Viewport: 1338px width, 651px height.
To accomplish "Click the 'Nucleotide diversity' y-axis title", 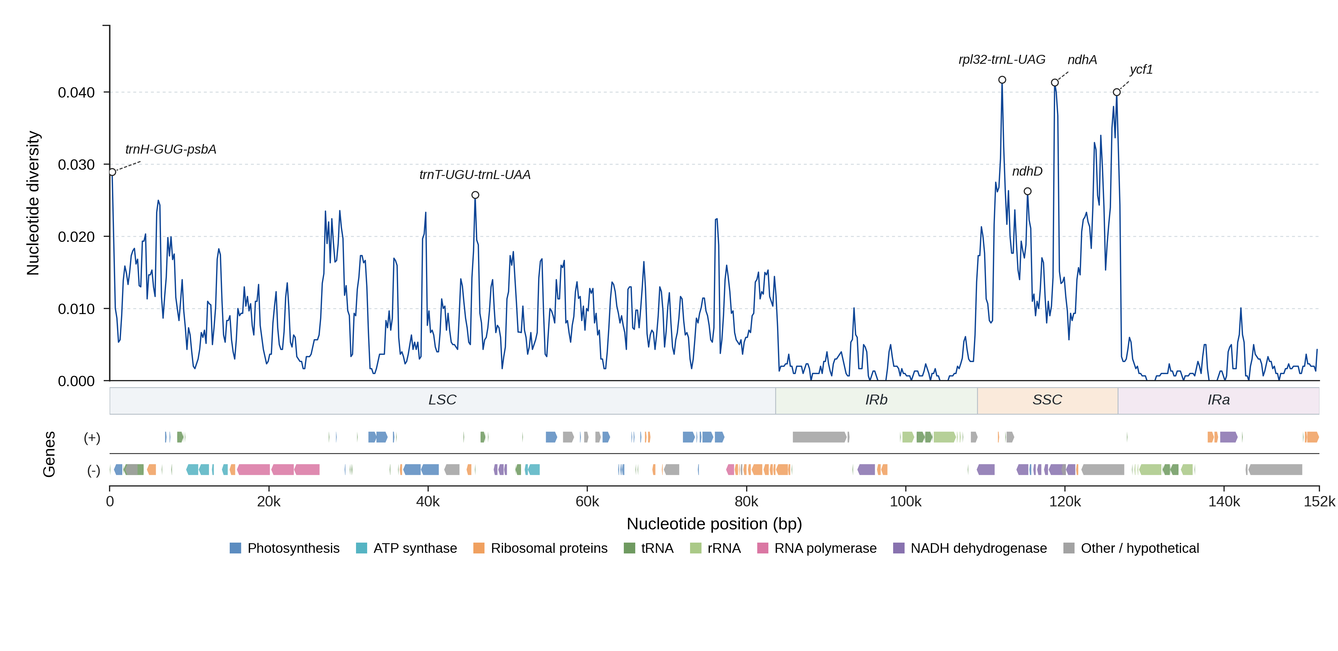I will click(x=33, y=203).
